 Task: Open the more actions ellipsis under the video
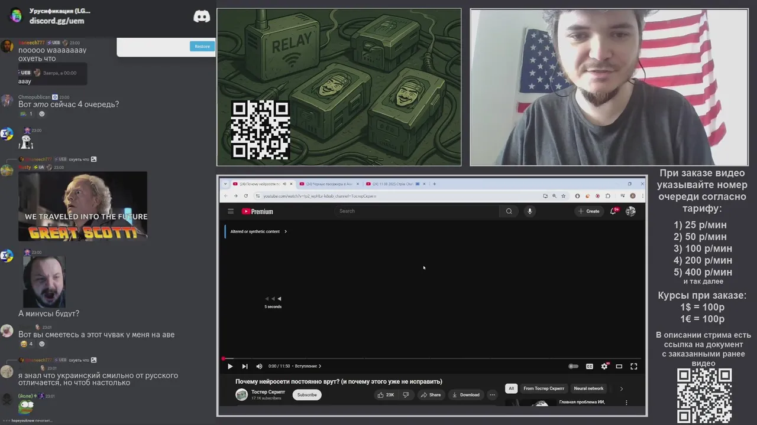(492, 395)
